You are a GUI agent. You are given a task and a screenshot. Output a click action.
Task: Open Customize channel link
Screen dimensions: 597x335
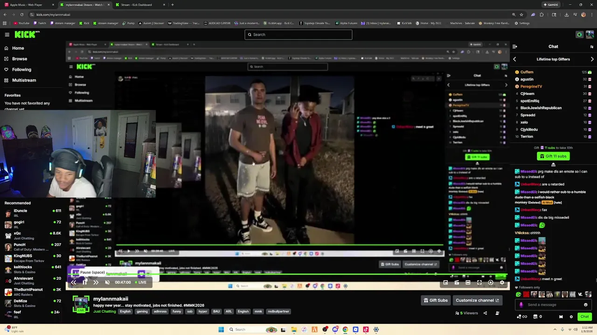(x=477, y=300)
